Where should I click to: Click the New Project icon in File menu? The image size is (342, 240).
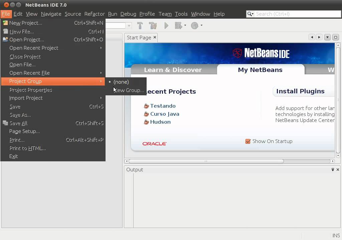point(5,23)
